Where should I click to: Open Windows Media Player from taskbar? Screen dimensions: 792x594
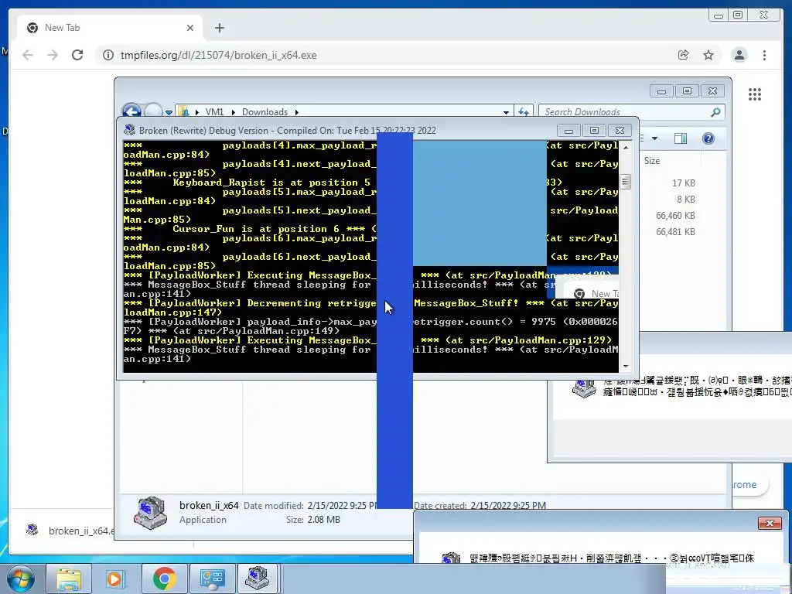(x=115, y=579)
